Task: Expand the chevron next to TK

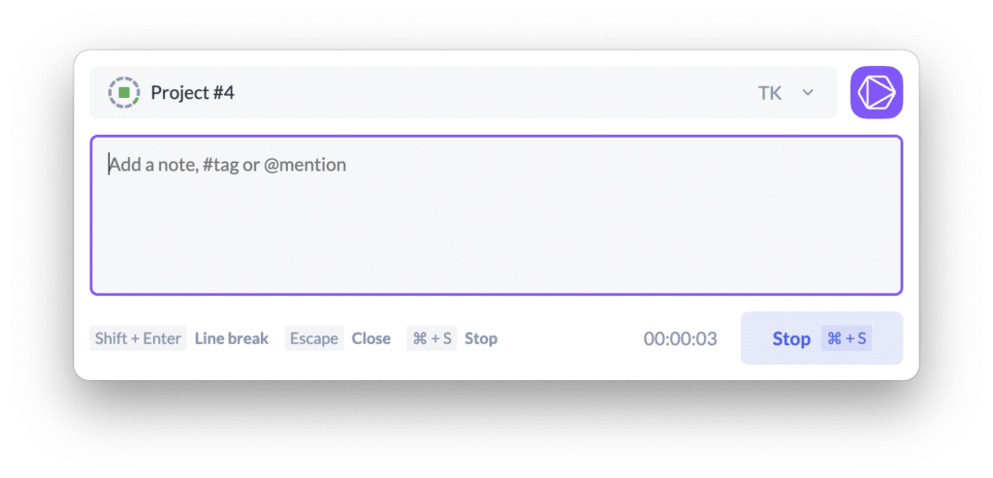Action: pos(807,93)
